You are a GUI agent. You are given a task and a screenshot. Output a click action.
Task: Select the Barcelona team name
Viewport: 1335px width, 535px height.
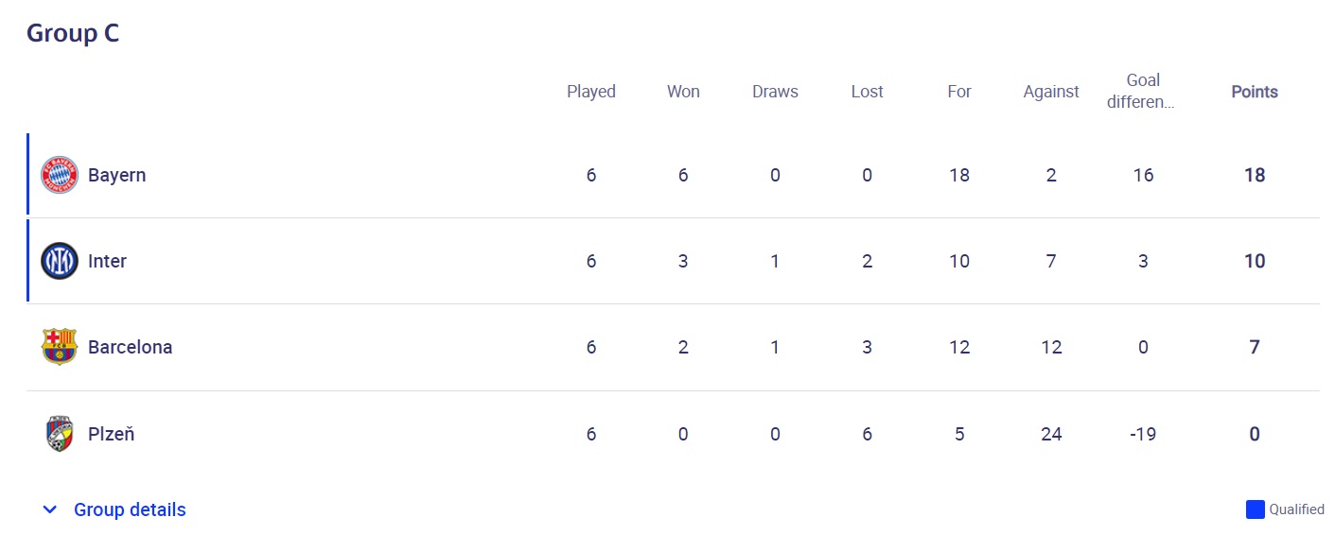click(130, 347)
